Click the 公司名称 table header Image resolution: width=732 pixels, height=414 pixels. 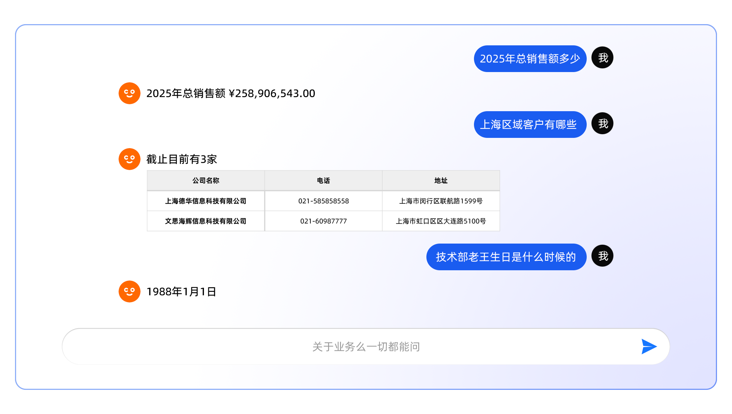206,180
